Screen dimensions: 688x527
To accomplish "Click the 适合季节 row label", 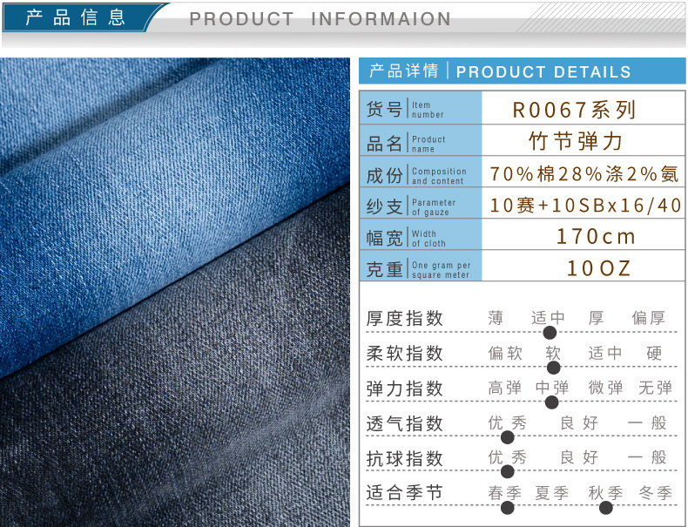I will pos(405,492).
